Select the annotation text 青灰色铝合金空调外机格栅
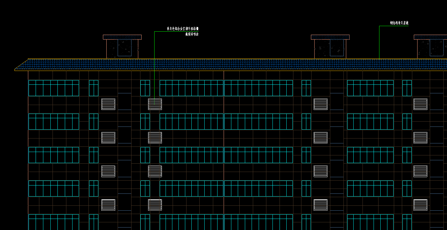 point(182,29)
